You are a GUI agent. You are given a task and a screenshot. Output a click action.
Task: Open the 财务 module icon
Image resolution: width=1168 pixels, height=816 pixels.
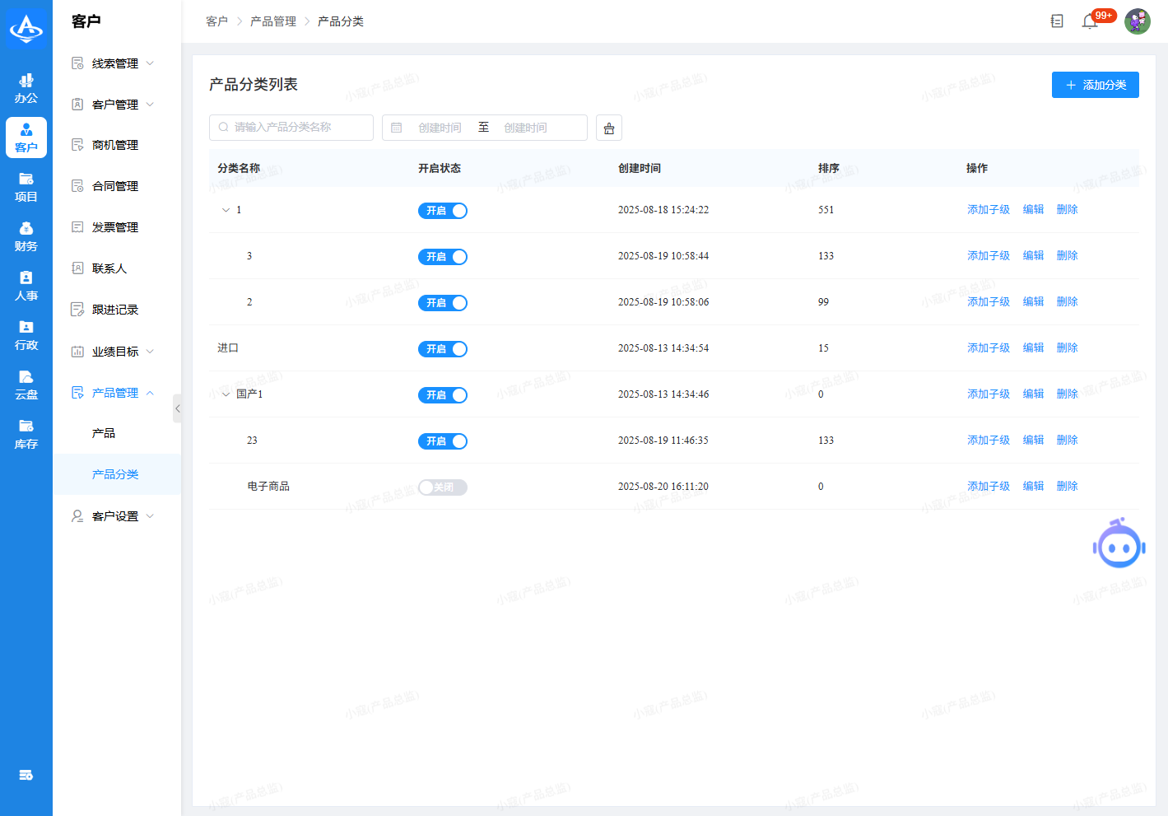click(x=26, y=236)
